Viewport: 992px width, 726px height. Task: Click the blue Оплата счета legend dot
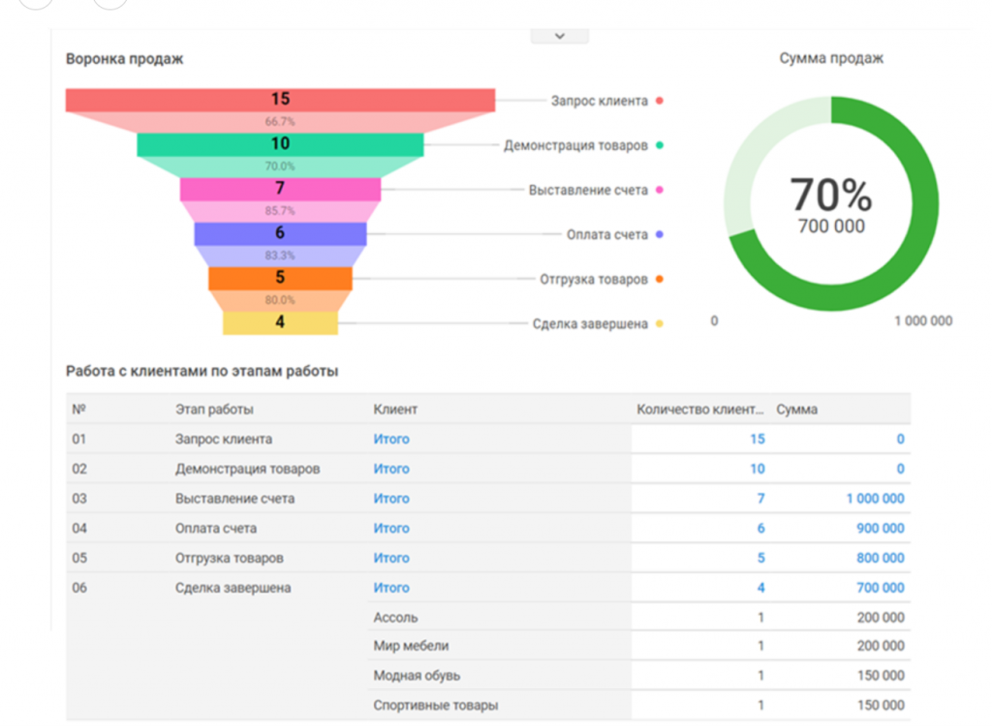[659, 234]
